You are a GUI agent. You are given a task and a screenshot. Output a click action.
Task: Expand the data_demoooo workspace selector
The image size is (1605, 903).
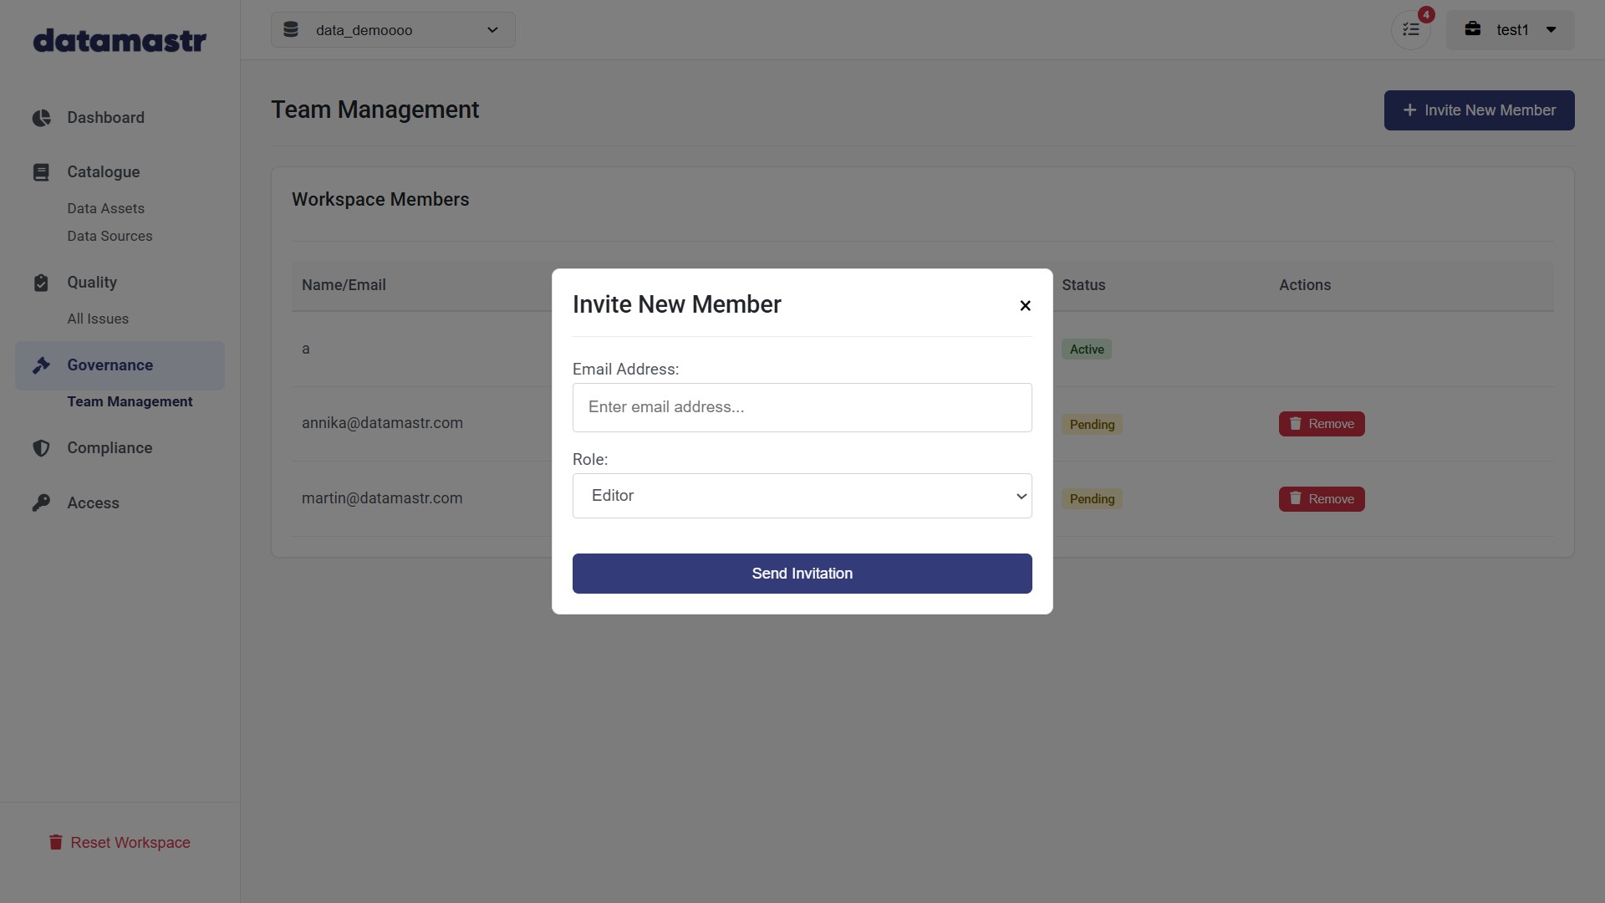[393, 30]
